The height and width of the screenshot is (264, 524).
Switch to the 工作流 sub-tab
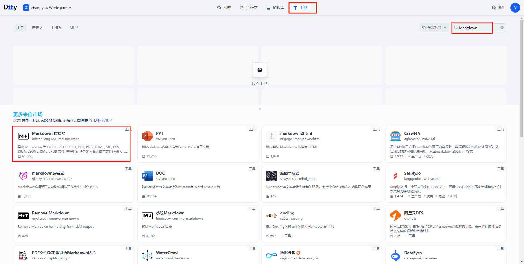click(x=56, y=28)
